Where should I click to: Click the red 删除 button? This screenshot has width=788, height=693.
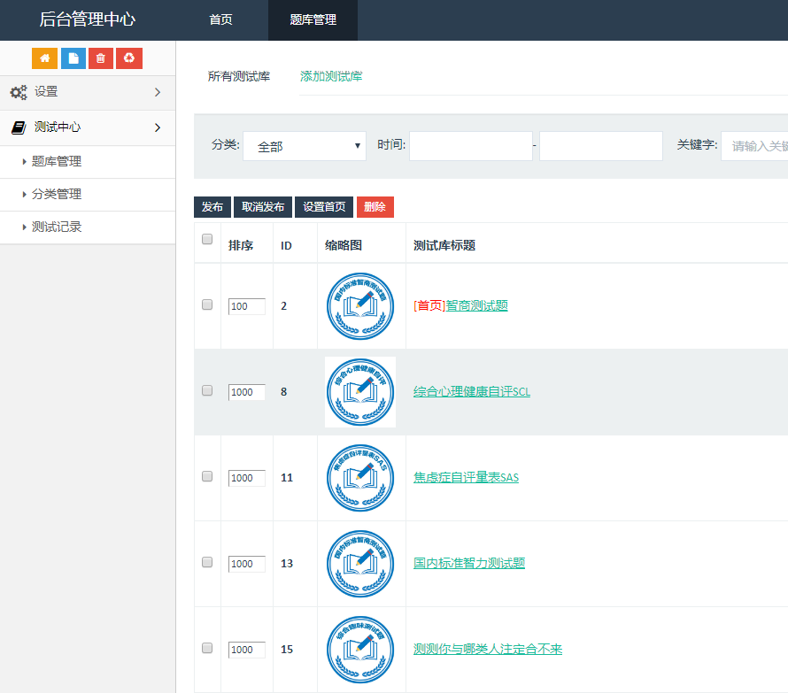click(x=375, y=207)
